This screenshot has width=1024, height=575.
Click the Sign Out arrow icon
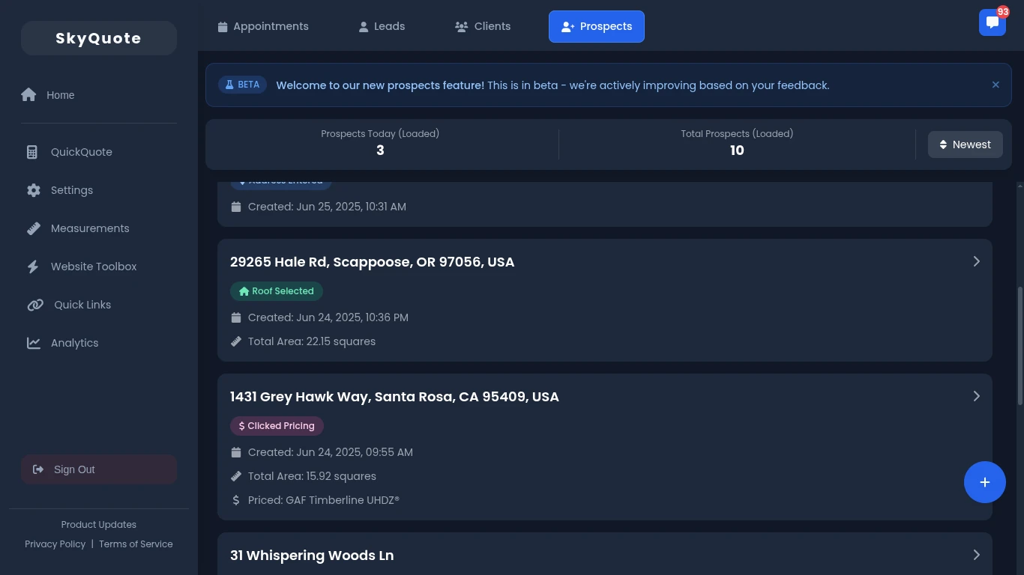pos(38,469)
